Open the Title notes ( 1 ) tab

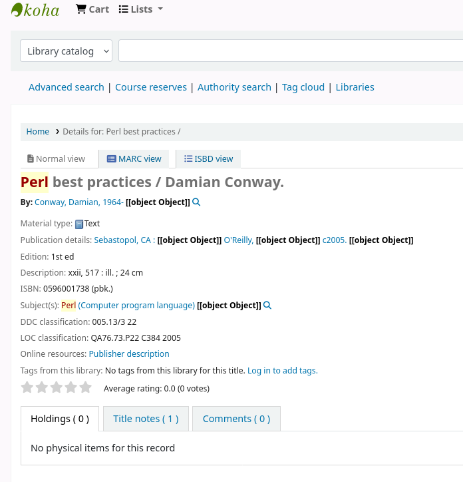pyautogui.click(x=146, y=419)
